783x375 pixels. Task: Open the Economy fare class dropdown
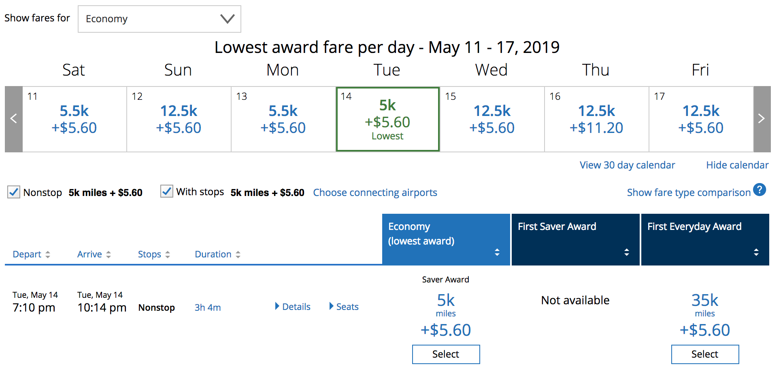pyautogui.click(x=160, y=19)
